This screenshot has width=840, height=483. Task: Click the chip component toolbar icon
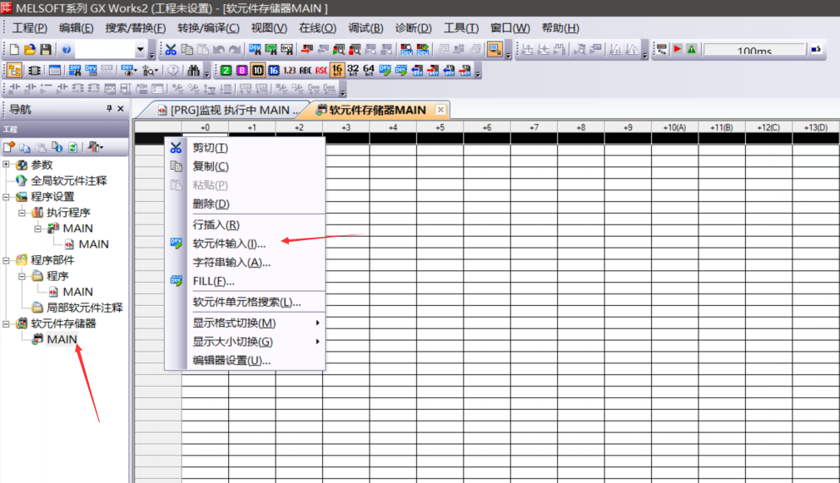34,70
